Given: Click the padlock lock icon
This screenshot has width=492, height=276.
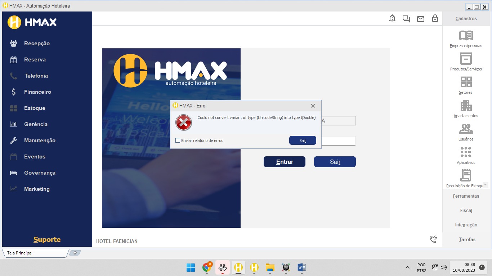Looking at the screenshot, I should (435, 19).
